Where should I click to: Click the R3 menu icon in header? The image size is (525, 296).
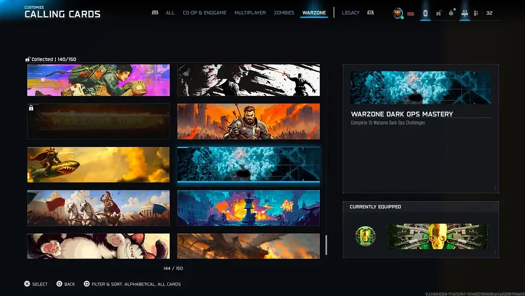pyautogui.click(x=464, y=13)
